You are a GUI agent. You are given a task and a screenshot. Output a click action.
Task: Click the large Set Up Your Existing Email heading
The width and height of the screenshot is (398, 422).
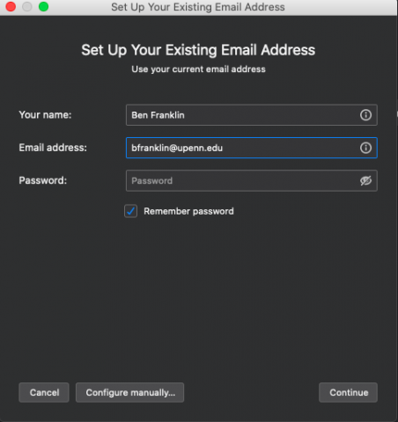point(198,50)
